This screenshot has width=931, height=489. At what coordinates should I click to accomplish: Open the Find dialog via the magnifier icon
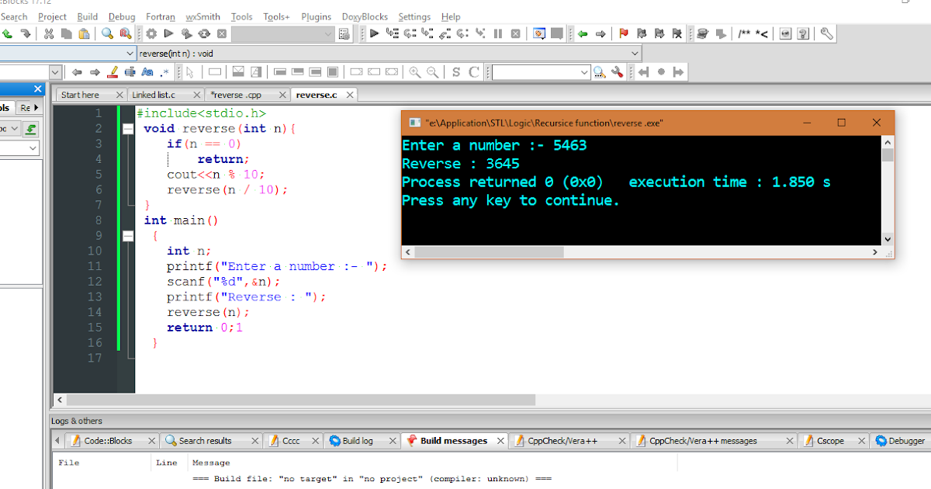click(x=106, y=33)
